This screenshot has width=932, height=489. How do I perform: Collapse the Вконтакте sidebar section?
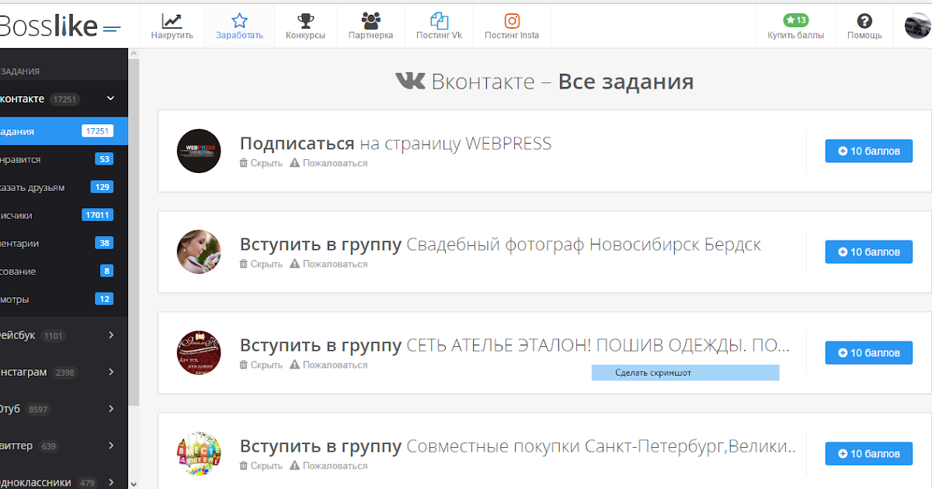pos(110,99)
